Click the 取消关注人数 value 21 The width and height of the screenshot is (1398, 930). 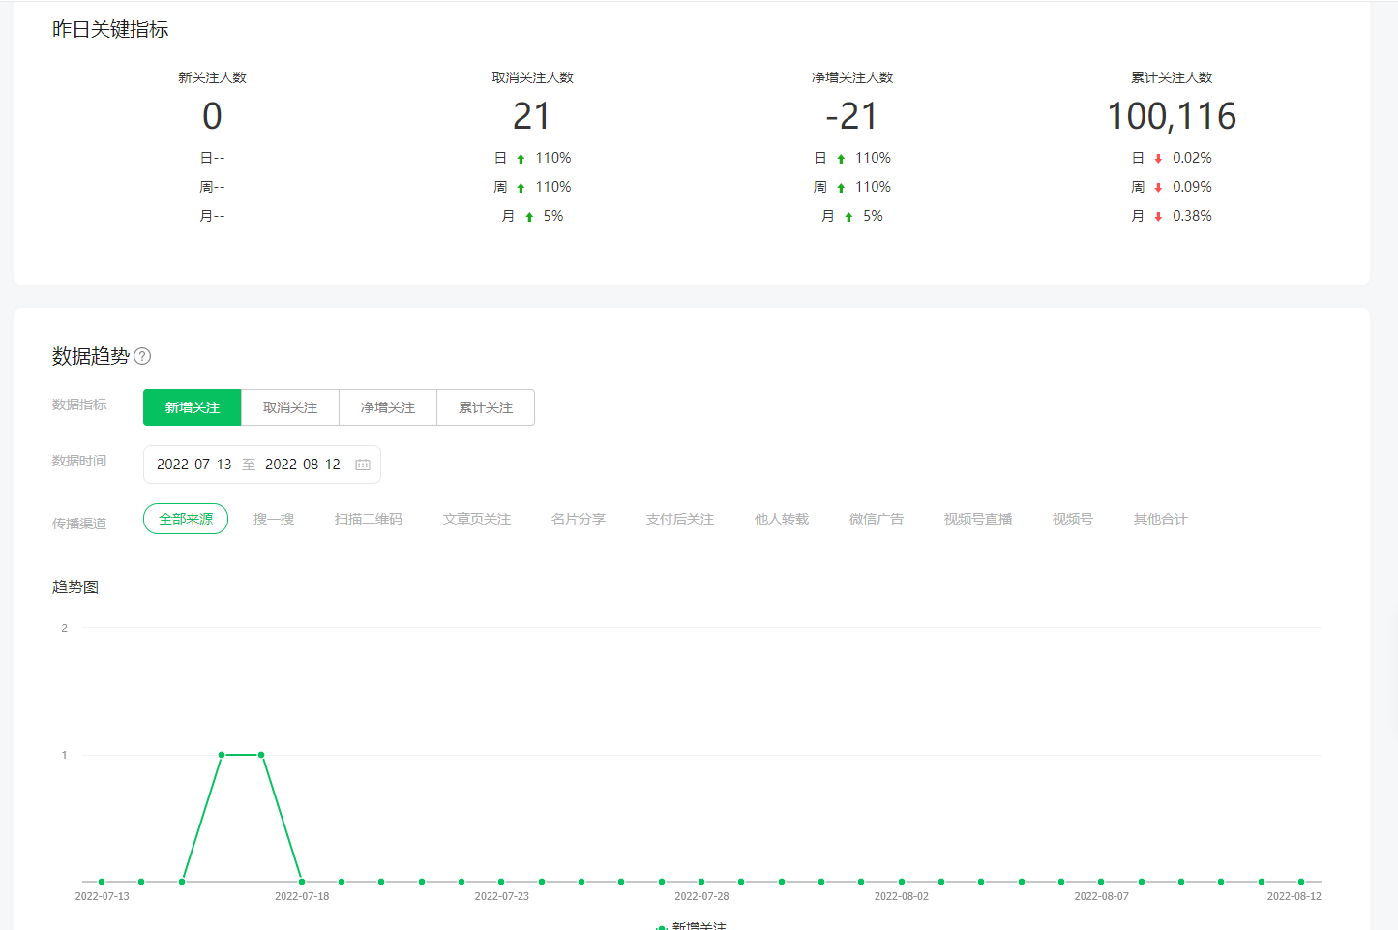click(532, 116)
